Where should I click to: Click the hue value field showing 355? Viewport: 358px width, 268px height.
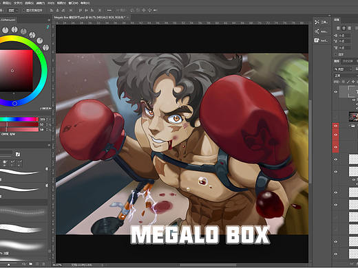(x=43, y=120)
